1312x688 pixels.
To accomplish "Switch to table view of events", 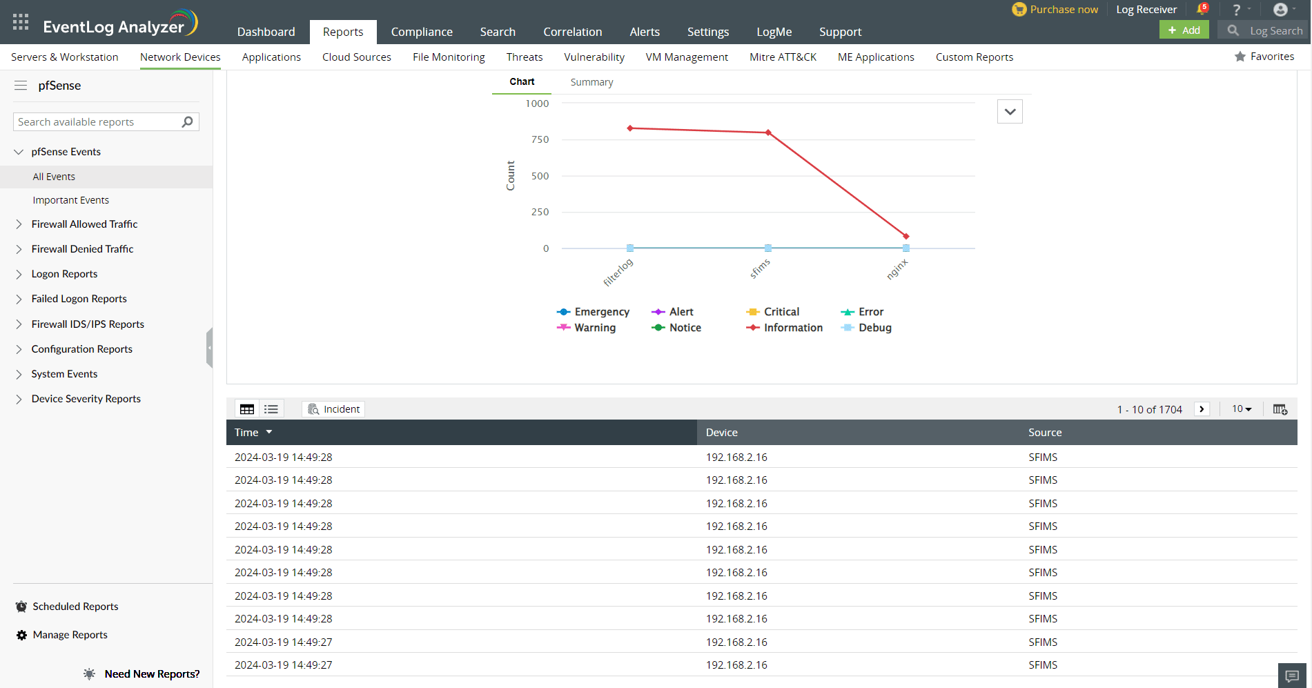I will 246,409.
